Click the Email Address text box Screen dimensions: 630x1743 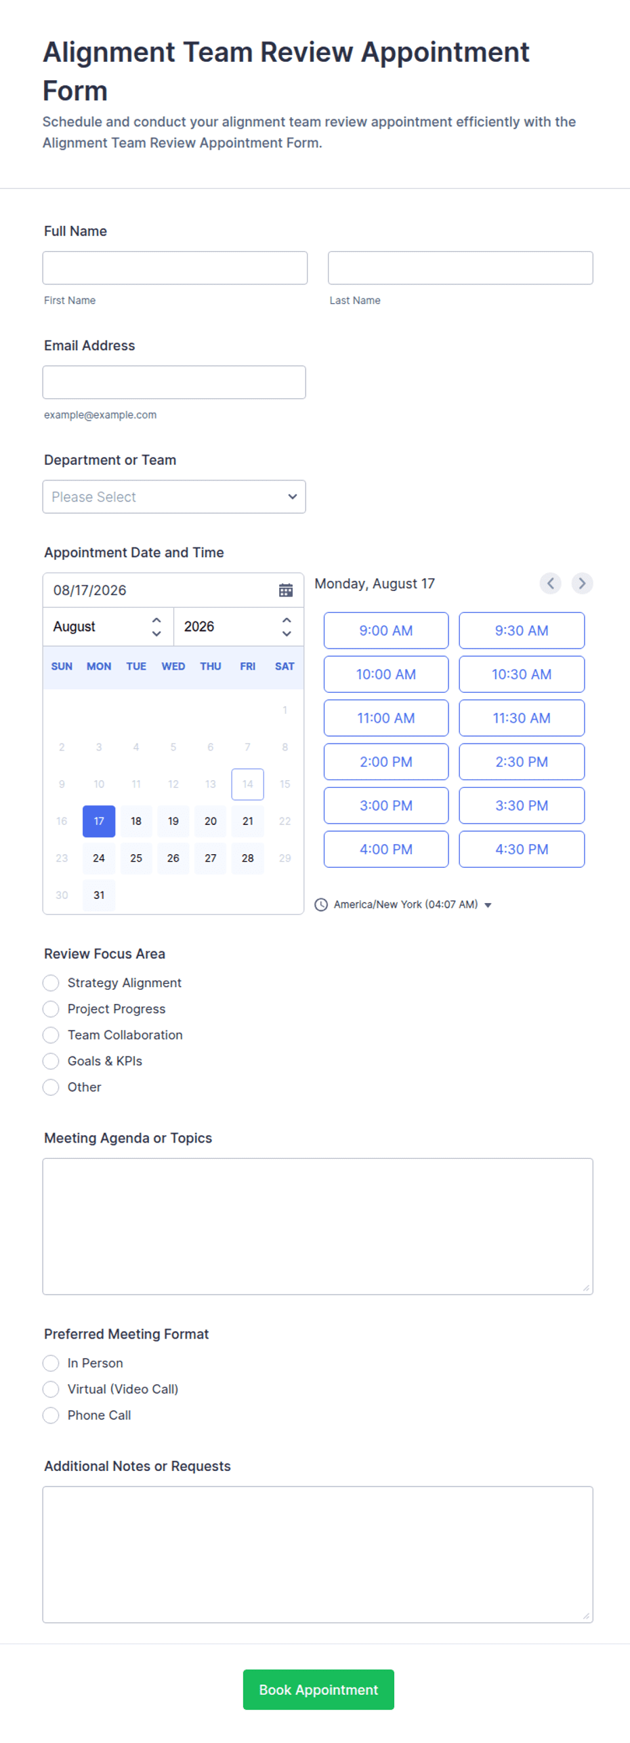point(174,381)
